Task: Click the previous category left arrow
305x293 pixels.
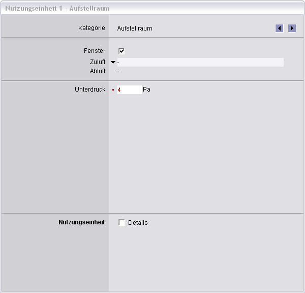Action: click(279, 28)
